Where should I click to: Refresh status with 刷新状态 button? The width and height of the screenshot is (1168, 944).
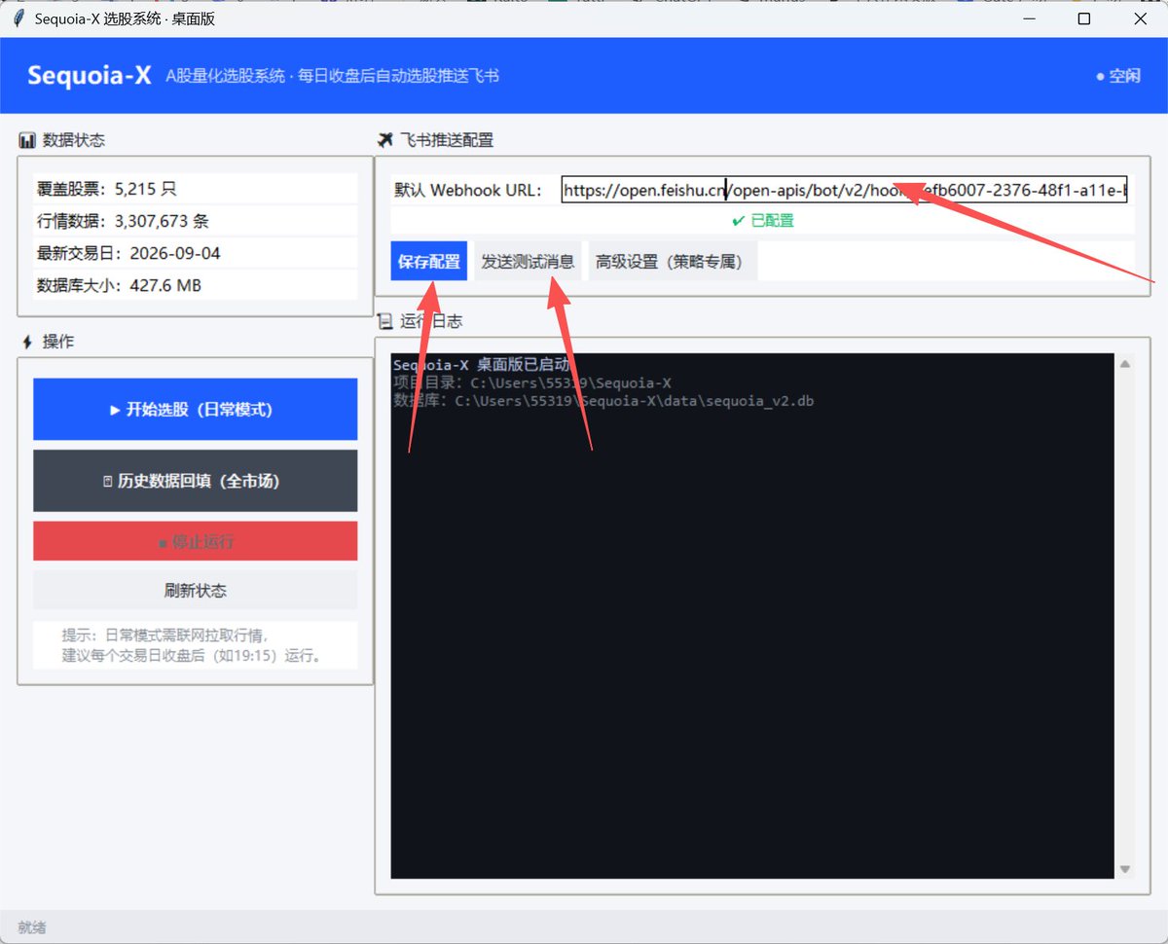pos(196,591)
